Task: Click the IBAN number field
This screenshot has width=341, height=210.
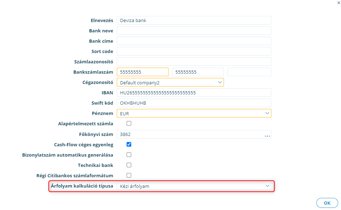Action: [194, 93]
